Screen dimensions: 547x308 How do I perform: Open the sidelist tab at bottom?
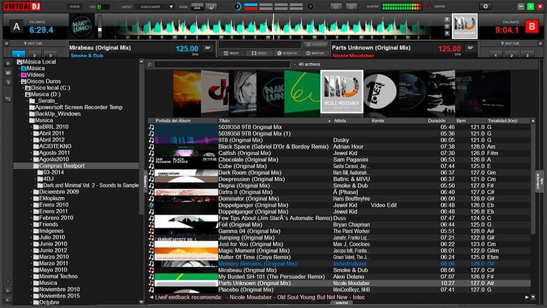pos(341,303)
